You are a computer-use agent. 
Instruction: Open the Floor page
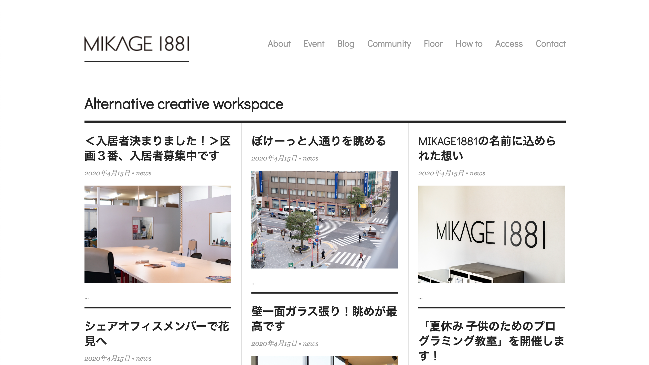tap(433, 44)
